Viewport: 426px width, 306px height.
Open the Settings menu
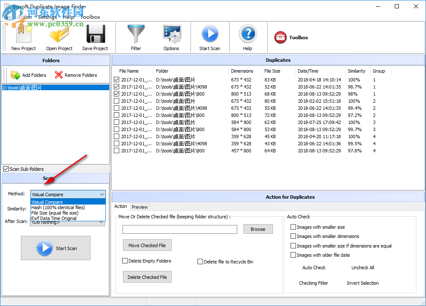[x=47, y=17]
